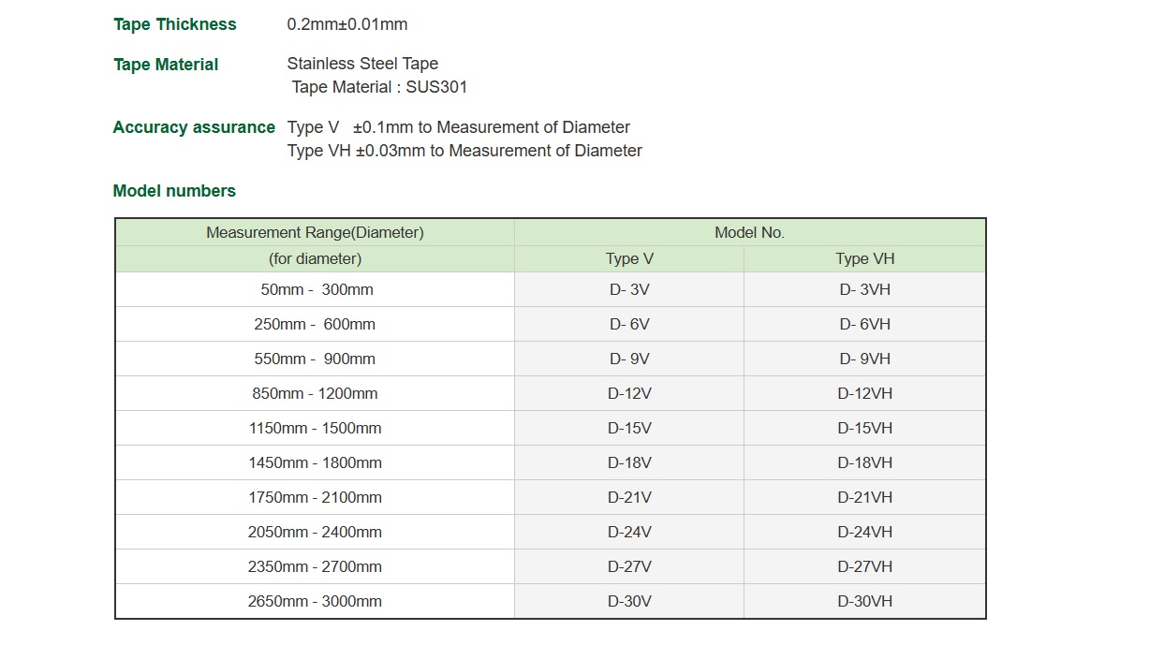Viewport: 1164px width, 645px height.
Task: Click the D- 6V model number
Action: (629, 325)
